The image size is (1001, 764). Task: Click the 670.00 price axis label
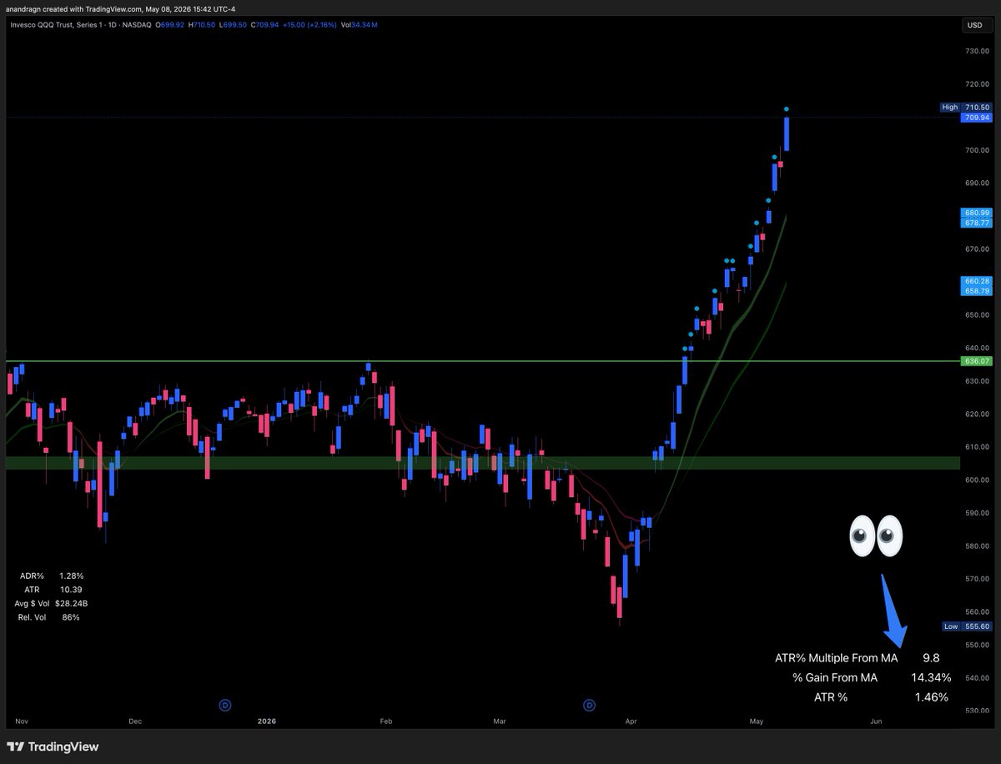[x=976, y=249]
